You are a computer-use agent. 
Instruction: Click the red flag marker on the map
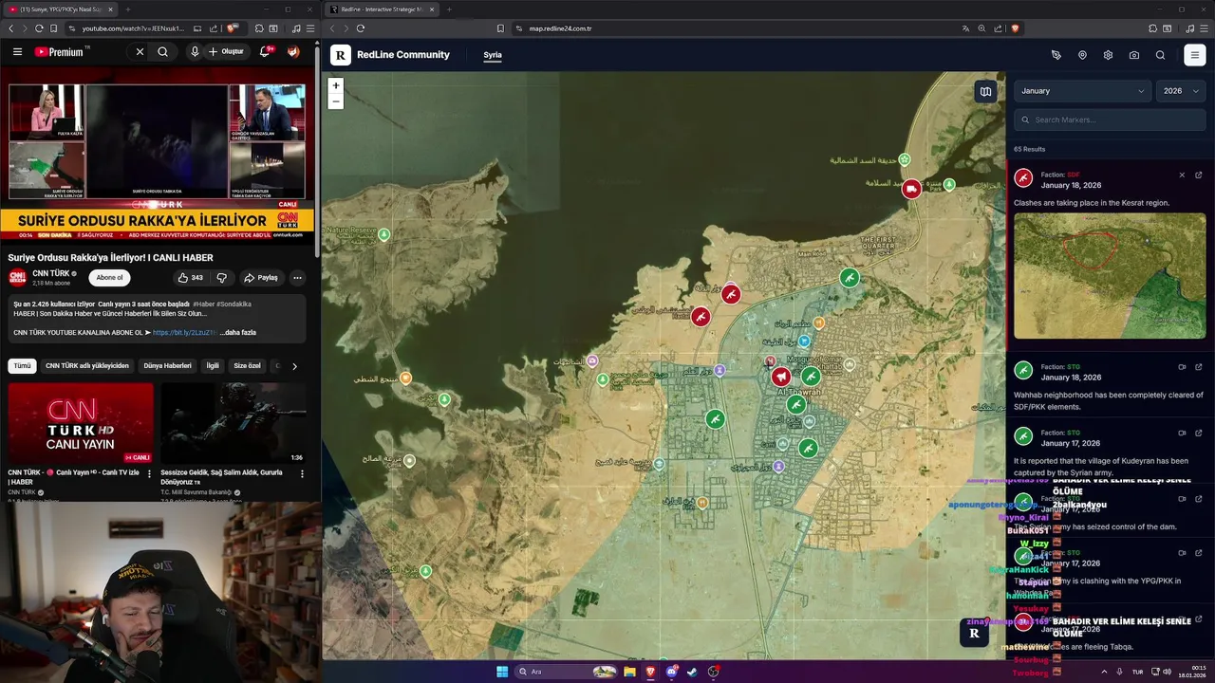click(x=780, y=377)
